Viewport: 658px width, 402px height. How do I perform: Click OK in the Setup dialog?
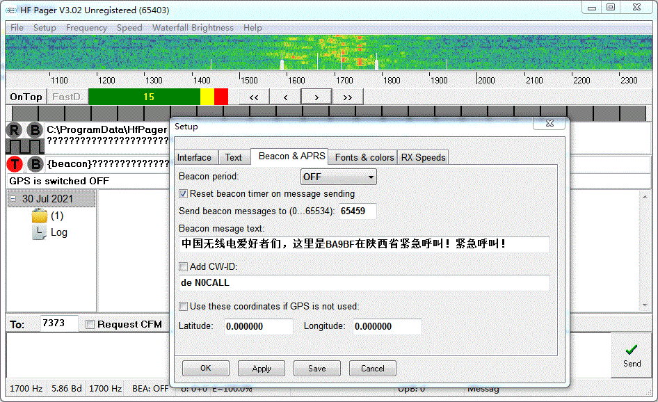point(206,369)
